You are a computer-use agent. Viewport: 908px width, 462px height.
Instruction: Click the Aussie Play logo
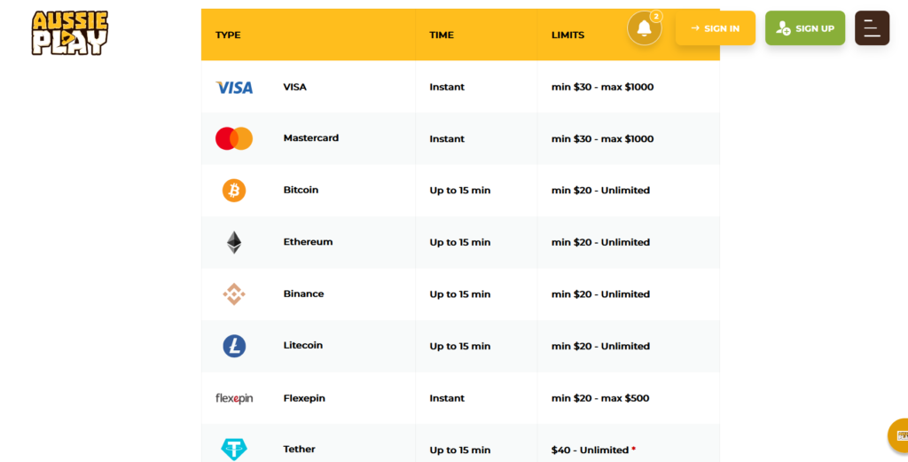click(x=70, y=33)
